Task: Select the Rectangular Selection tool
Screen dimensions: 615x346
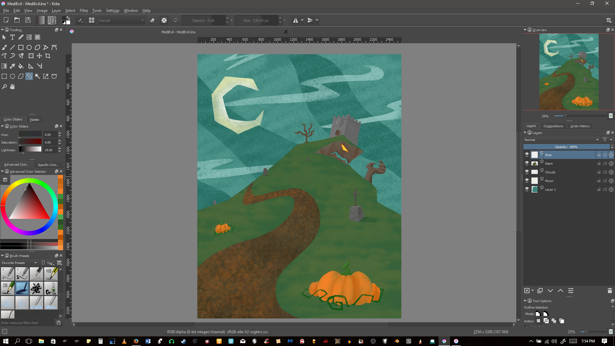Action: tap(4, 76)
